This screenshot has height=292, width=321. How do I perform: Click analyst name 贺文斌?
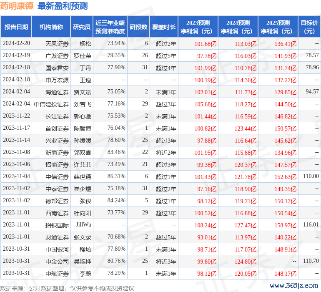click(83, 92)
